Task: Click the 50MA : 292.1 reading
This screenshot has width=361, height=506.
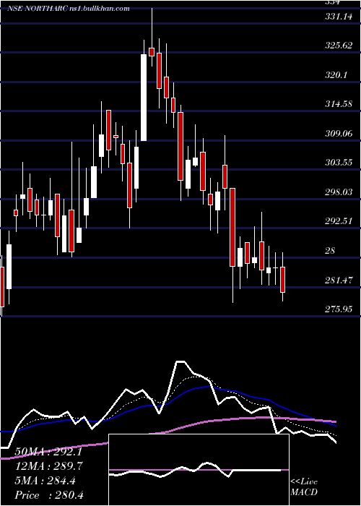Action: pyautogui.click(x=48, y=452)
